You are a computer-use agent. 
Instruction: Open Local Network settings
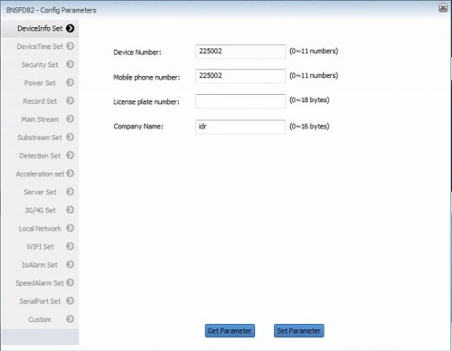coord(40,229)
